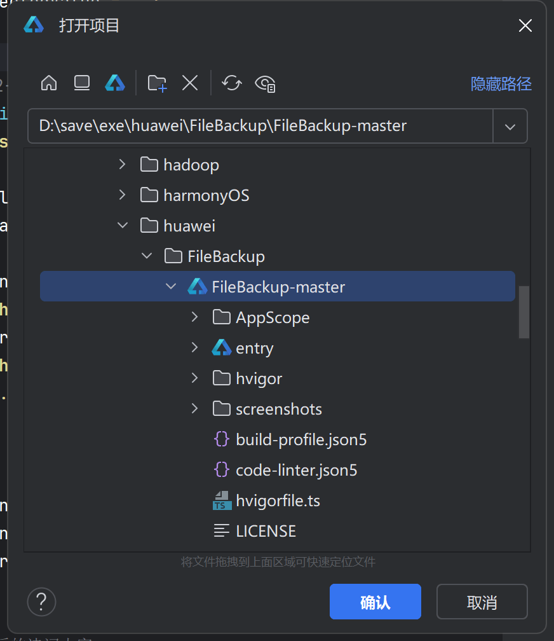
Task: Click the hadoop folder icon
Action: point(149,164)
